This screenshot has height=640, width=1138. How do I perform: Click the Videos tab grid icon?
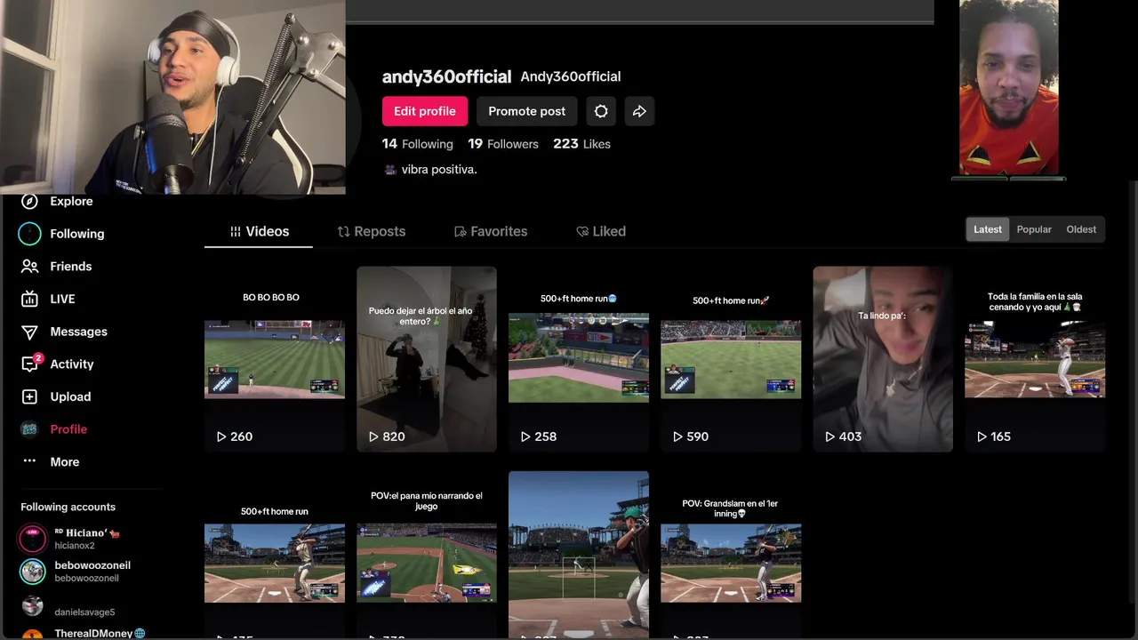click(236, 231)
